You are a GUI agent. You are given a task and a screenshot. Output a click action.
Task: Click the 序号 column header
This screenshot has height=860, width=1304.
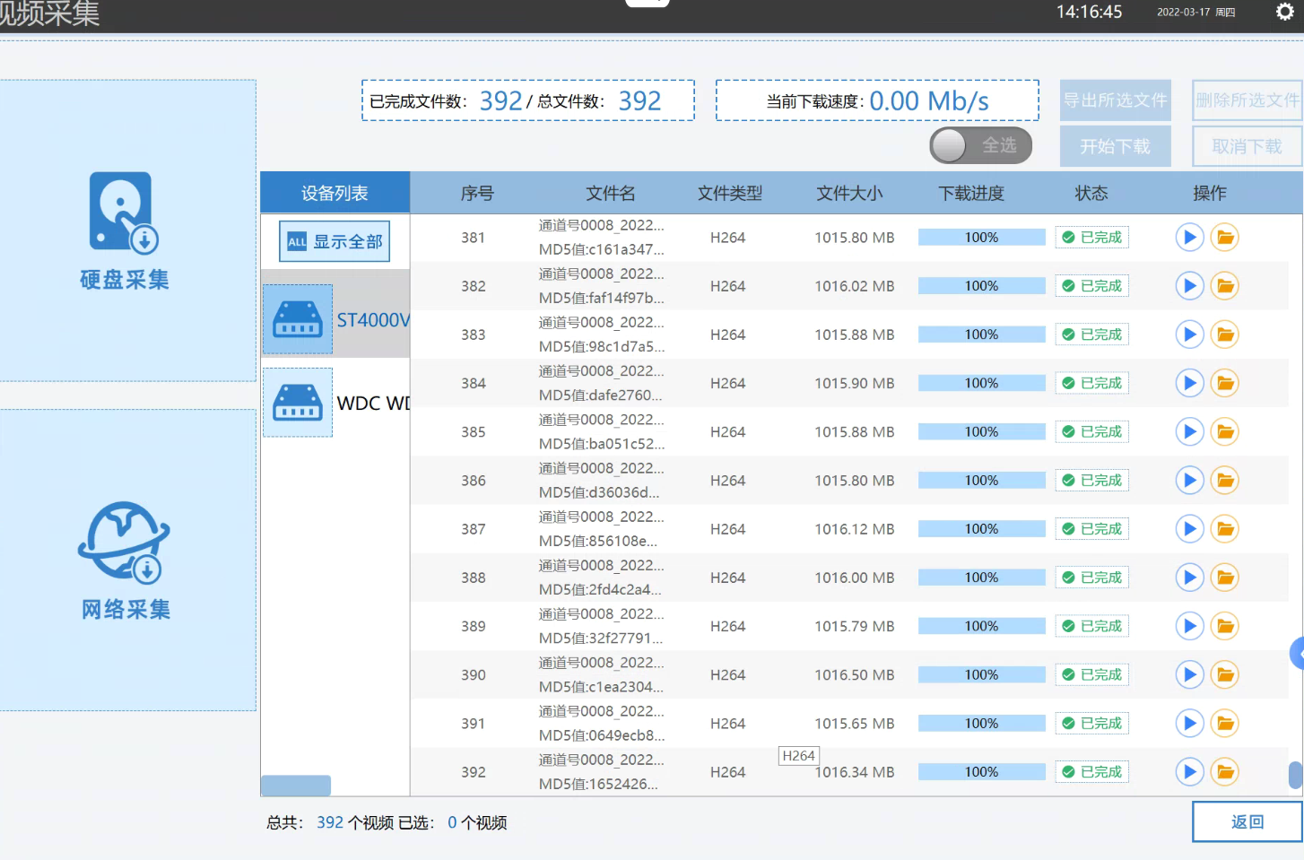477,193
